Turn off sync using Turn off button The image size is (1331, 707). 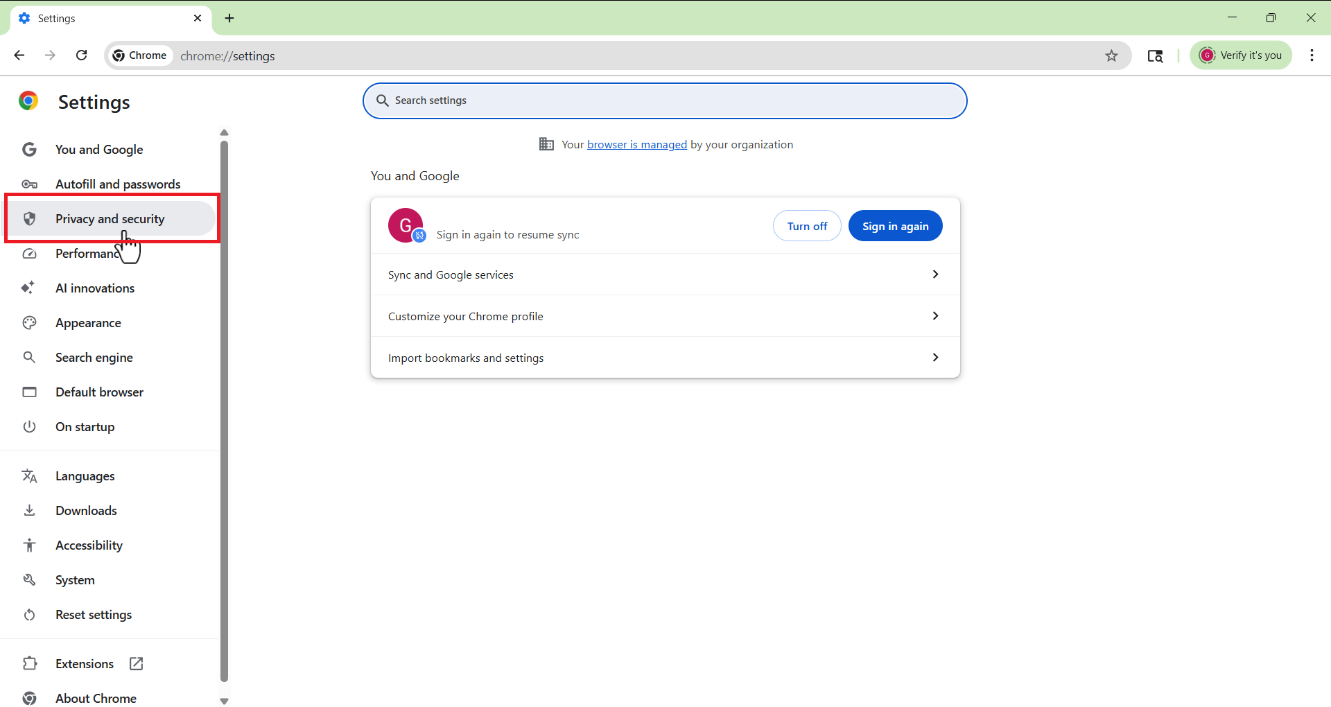tap(807, 226)
